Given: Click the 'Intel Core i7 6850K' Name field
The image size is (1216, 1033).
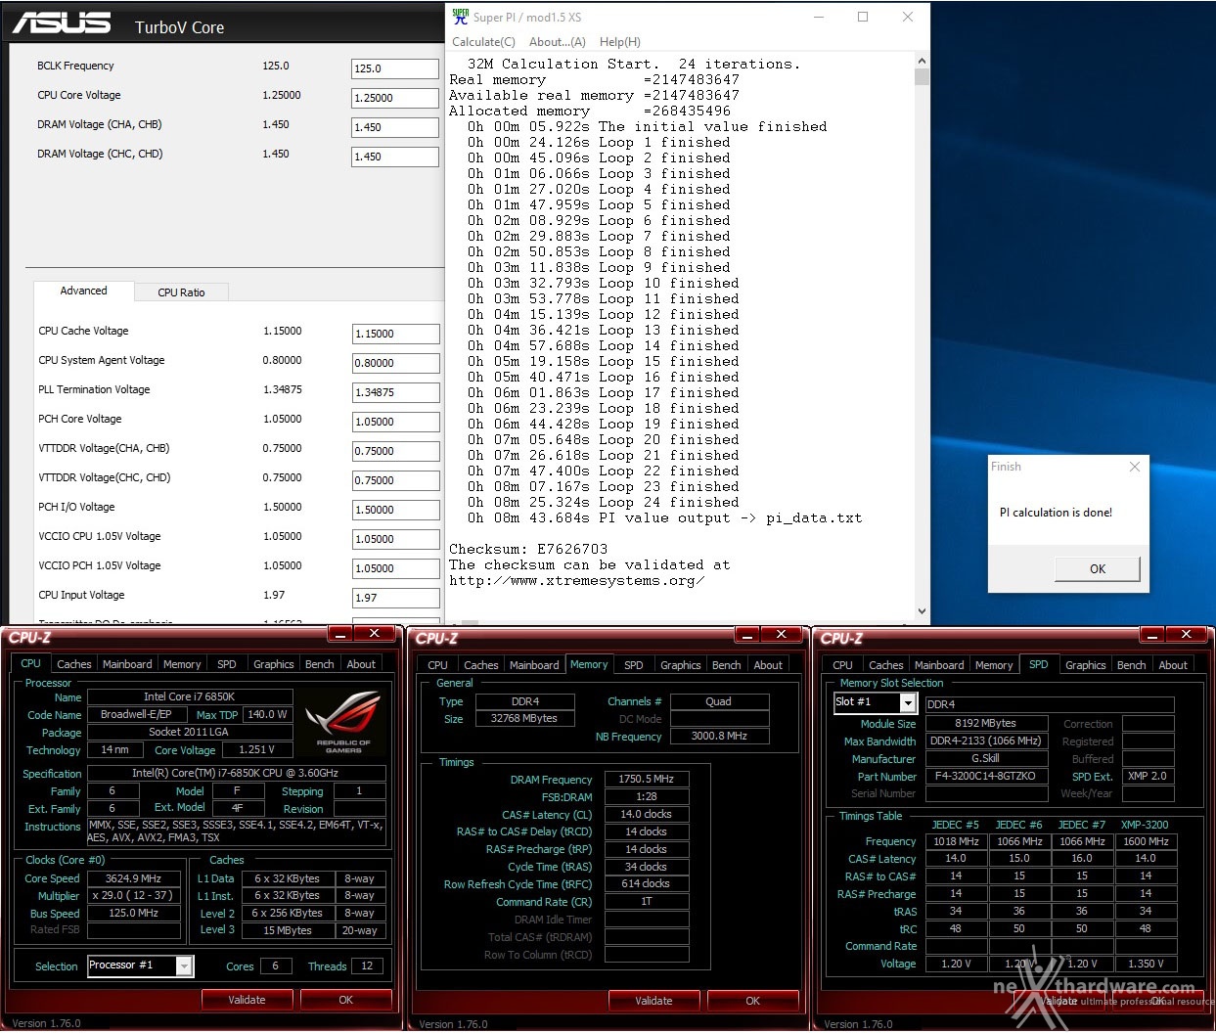Looking at the screenshot, I should pos(190,696).
